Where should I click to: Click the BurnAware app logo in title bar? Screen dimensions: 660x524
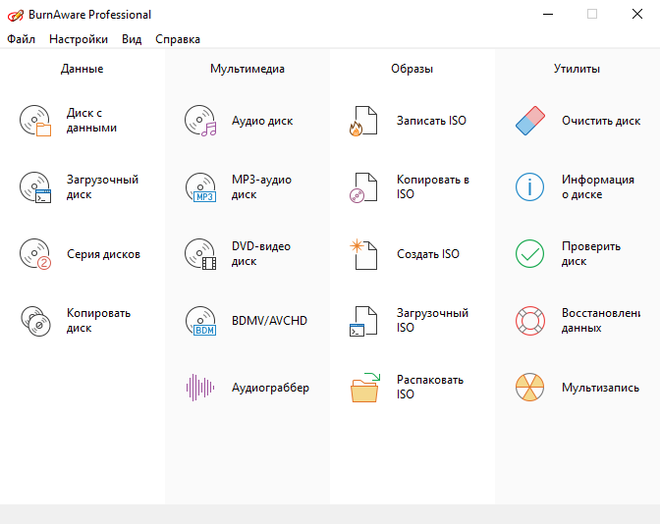tap(16, 15)
